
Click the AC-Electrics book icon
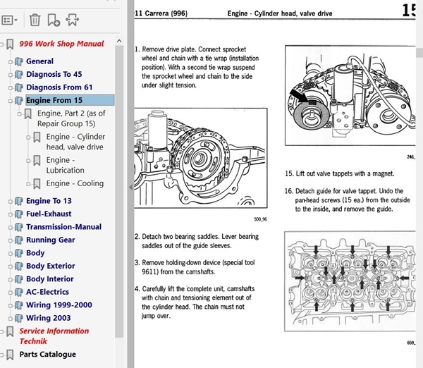tap(18, 292)
